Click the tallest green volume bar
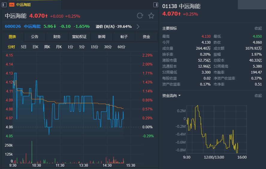Screen dimensions: 266x169 tap(32, 152)
